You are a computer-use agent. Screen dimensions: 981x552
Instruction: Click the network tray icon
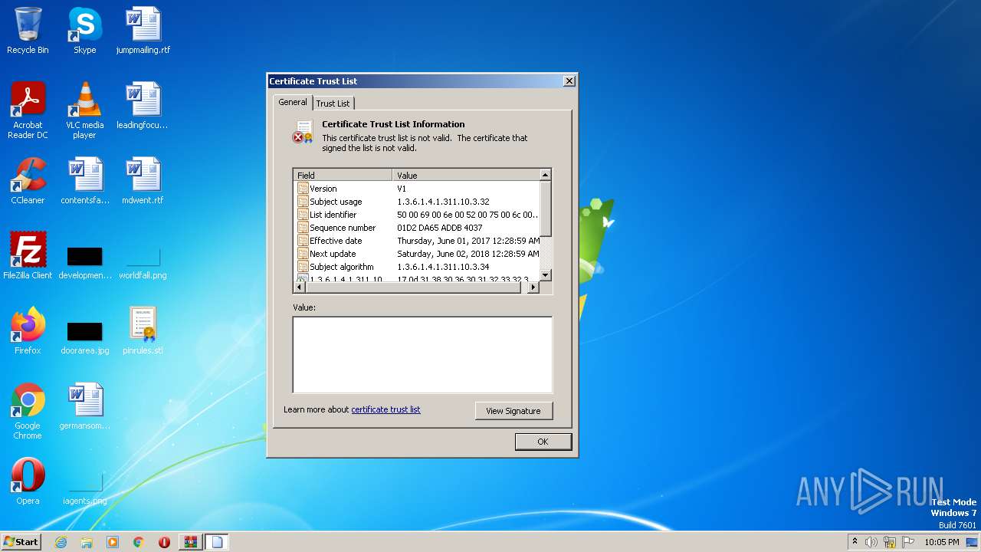[890, 542]
